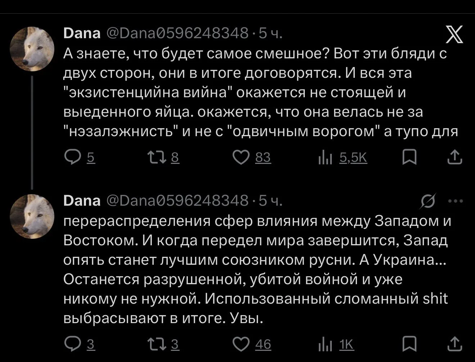Bookmark the second Dana tweet

(x=409, y=344)
